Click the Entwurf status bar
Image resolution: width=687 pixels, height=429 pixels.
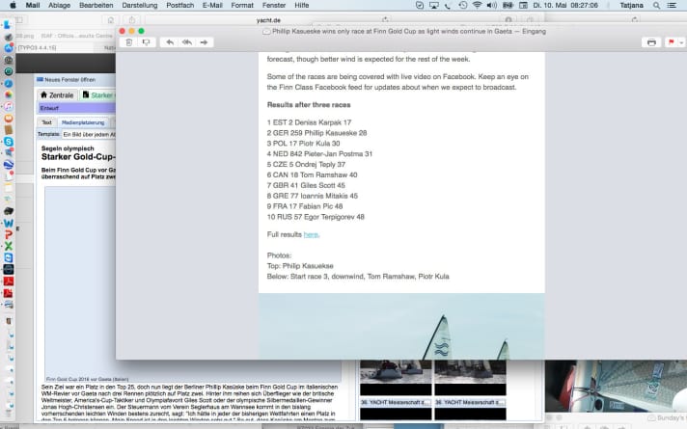pos(76,108)
